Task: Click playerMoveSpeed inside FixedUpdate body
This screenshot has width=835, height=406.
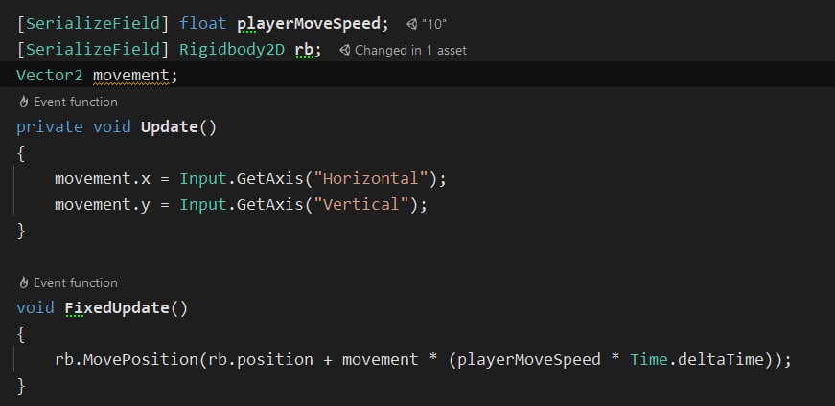Action: click(x=529, y=360)
